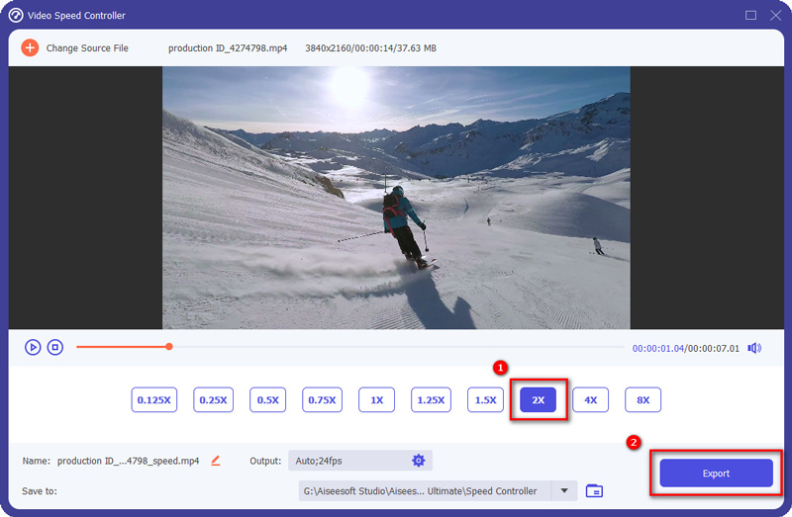
Task: Select the 1.25X speed button
Action: point(430,400)
